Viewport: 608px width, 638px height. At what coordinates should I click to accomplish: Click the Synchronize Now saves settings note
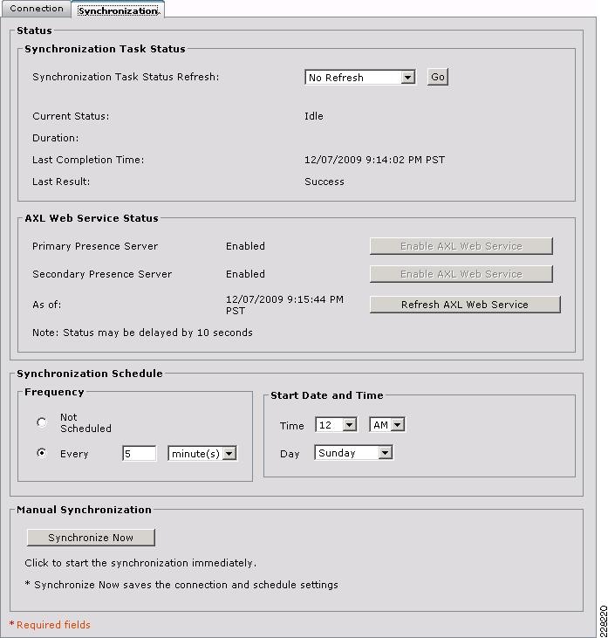(181, 585)
